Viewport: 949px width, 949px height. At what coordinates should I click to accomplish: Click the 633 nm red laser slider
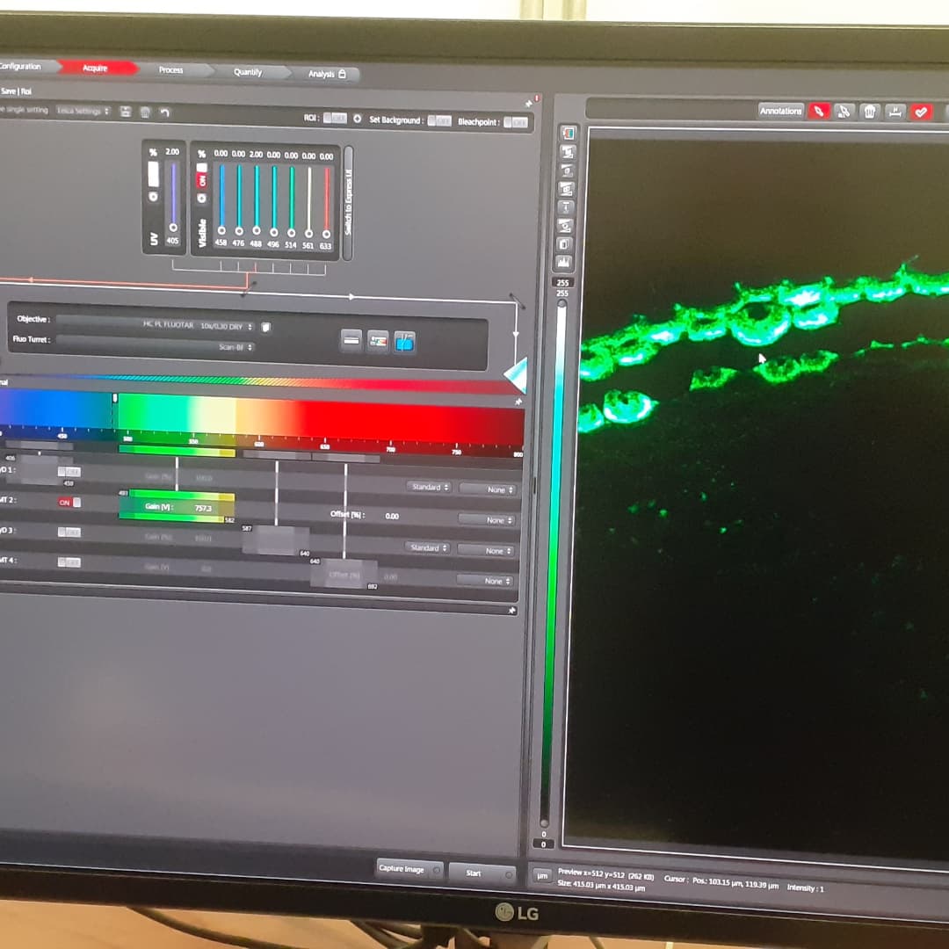[326, 202]
